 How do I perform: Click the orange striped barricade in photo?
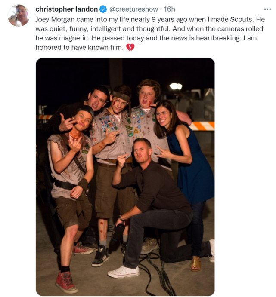pos(202,126)
